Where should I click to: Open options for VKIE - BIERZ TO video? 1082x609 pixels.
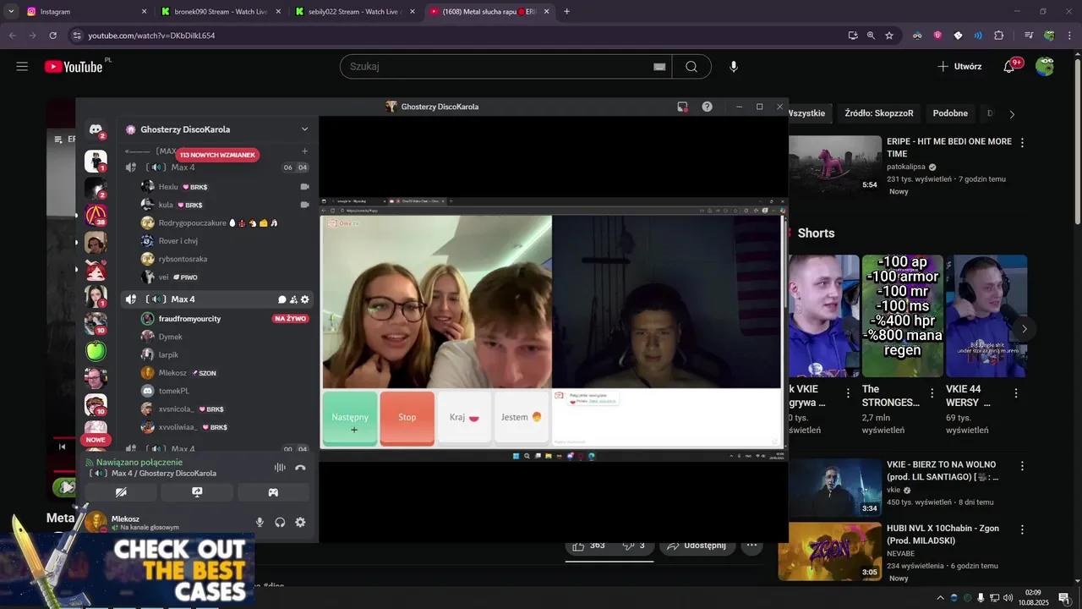click(1023, 466)
